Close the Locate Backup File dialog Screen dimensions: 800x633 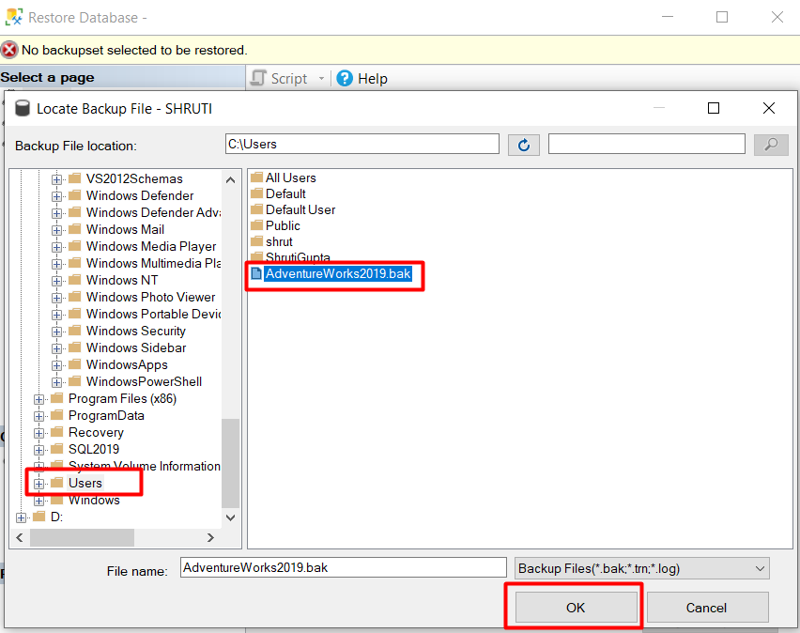(769, 108)
